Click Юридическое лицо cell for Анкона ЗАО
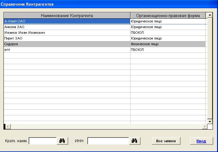The height and width of the screenshot is (152, 218). point(168,27)
